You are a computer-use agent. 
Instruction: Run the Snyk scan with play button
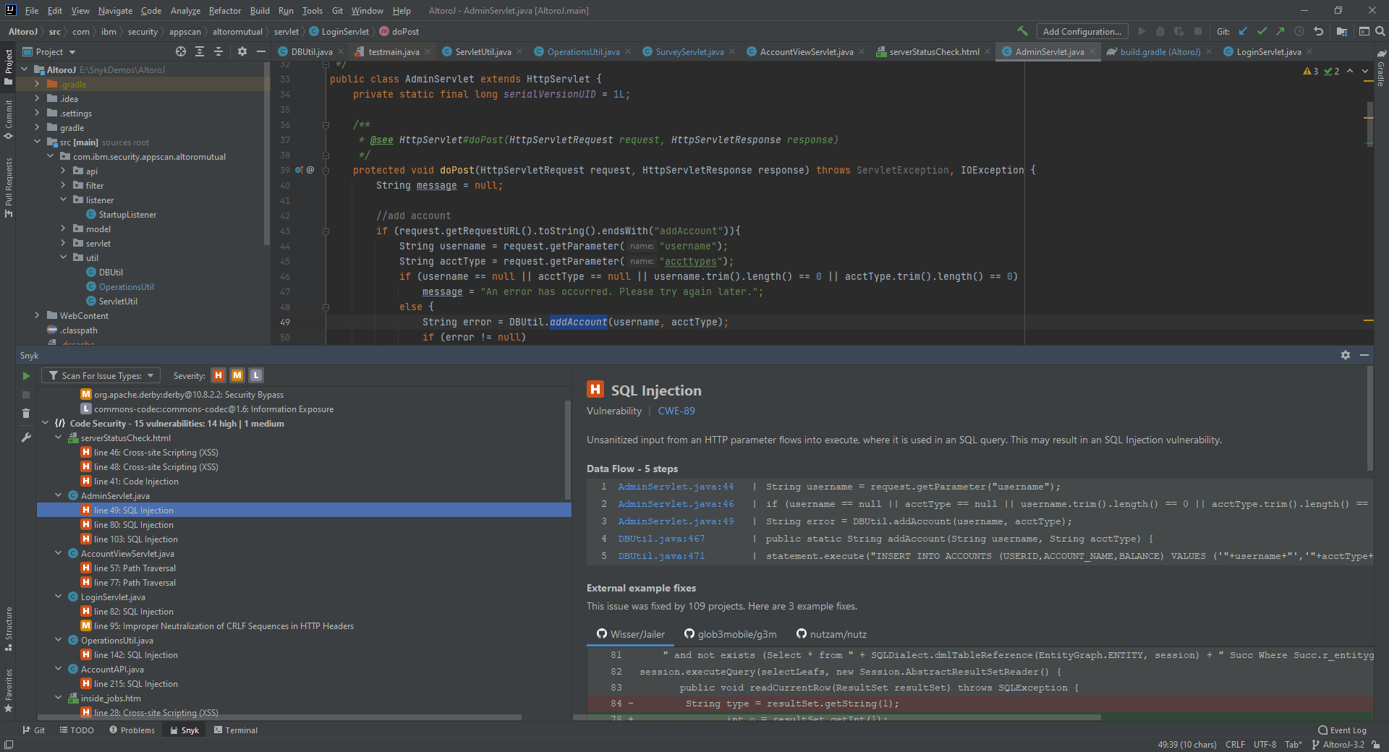coord(26,376)
